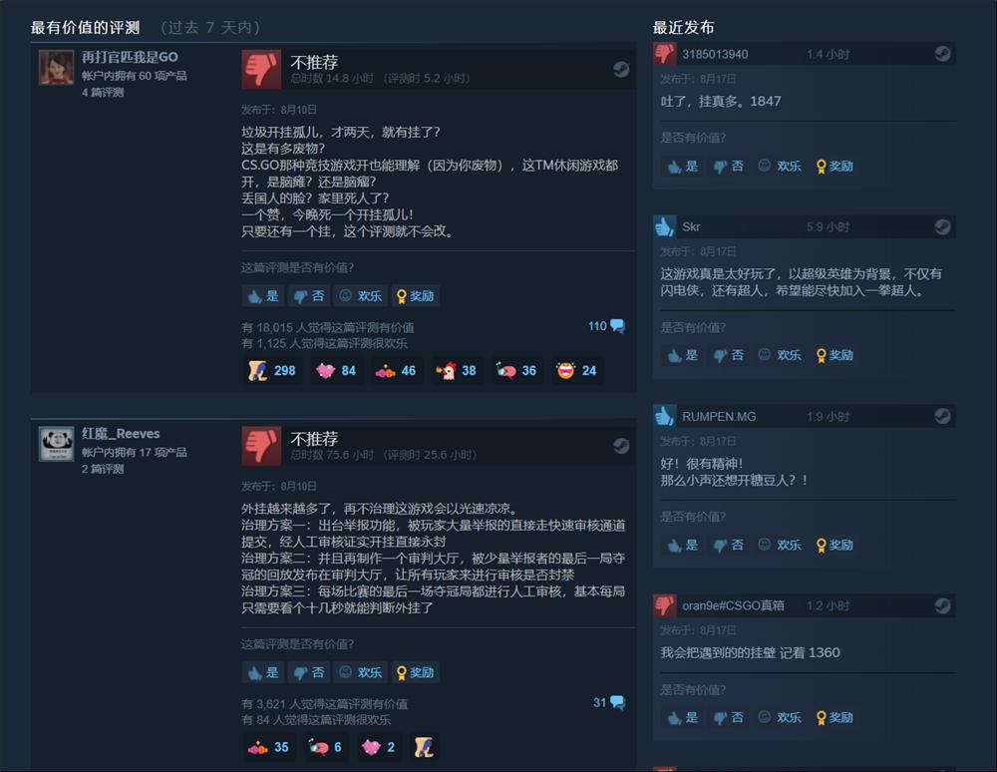Mark 欢乐 on Skr's recent review
Screen dimensions: 997x772
(x=780, y=355)
